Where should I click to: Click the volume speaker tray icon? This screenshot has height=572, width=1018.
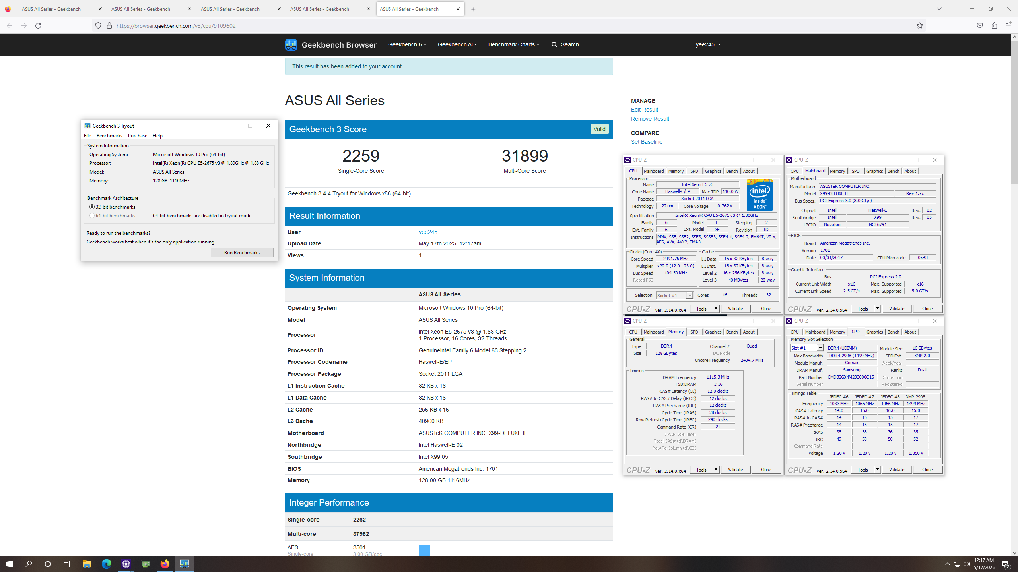point(967,564)
